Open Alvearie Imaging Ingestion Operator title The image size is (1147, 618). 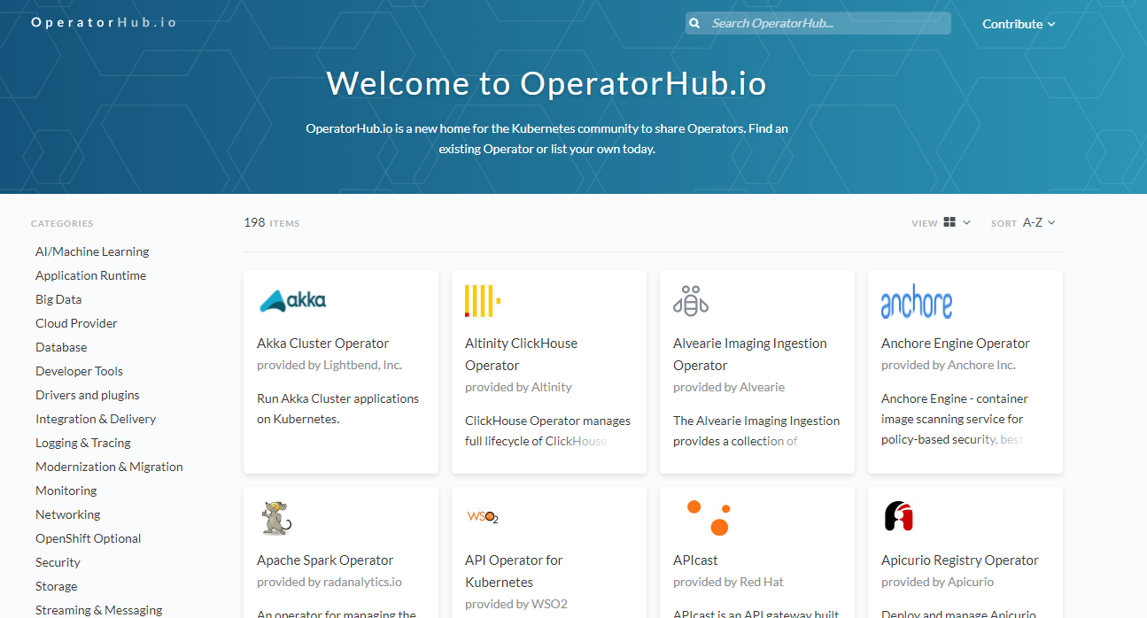[x=750, y=354]
